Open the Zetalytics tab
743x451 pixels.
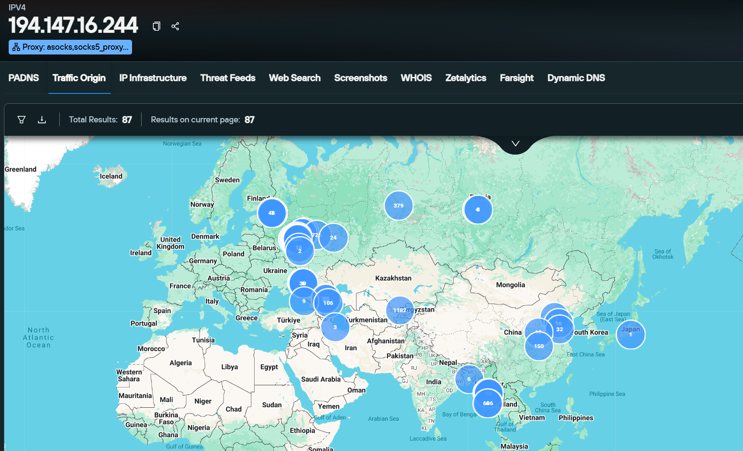point(465,78)
